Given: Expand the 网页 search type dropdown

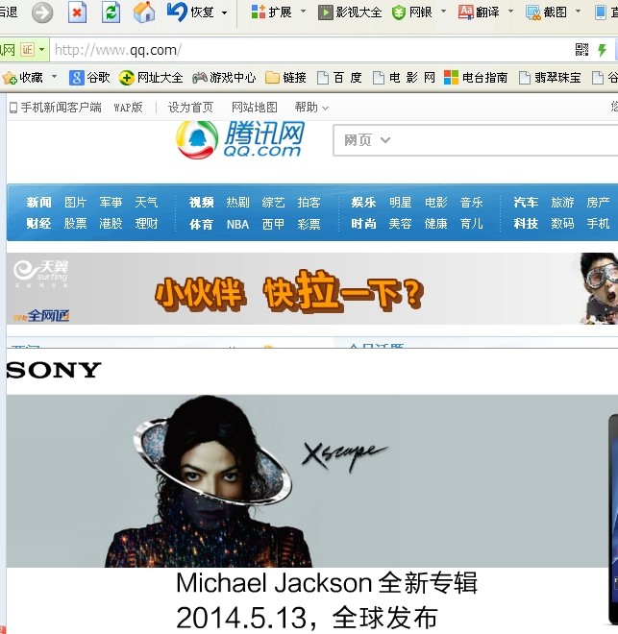Looking at the screenshot, I should pyautogui.click(x=367, y=140).
